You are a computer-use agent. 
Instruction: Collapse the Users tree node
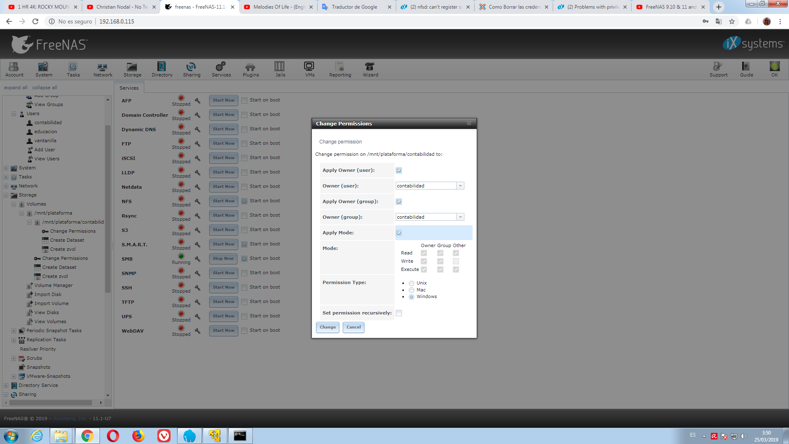click(14, 114)
